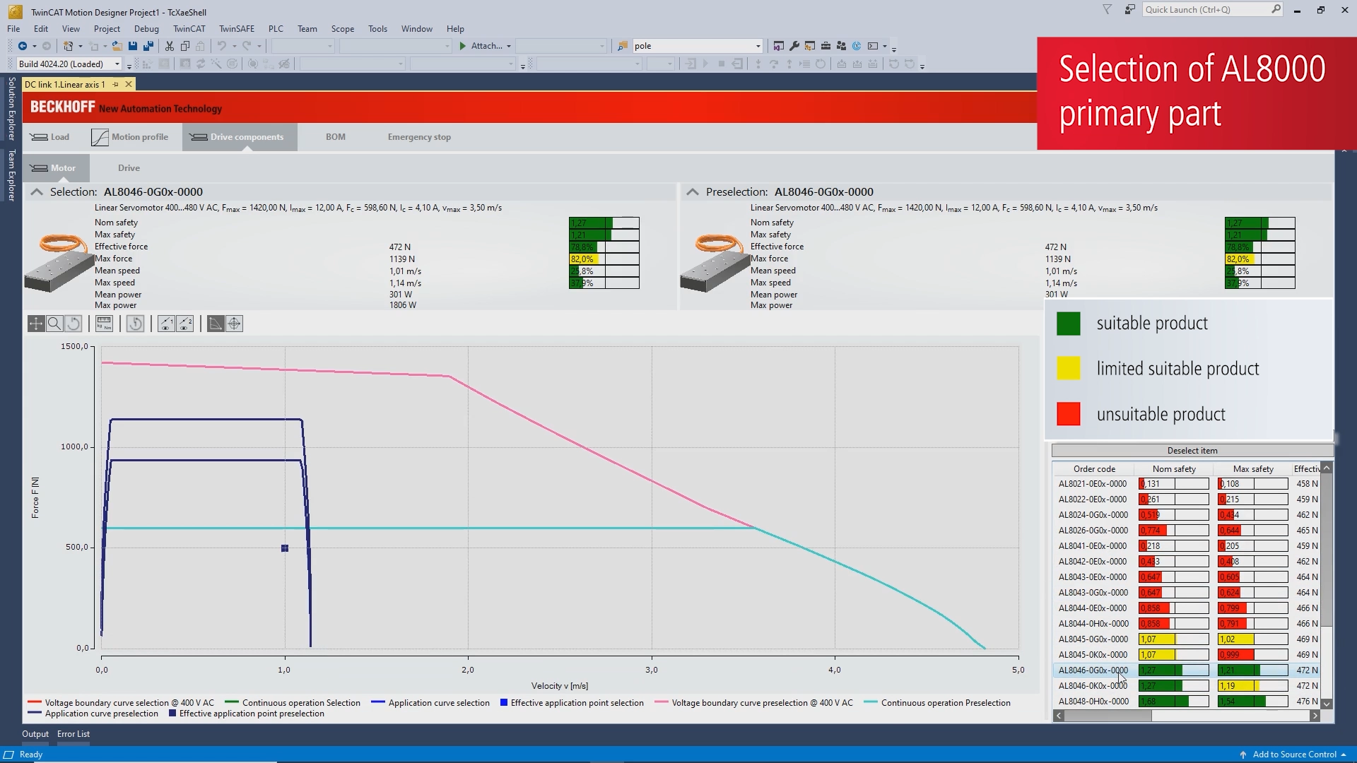Click the kg/Nm units switch icon
The height and width of the screenshot is (763, 1357).
pyautogui.click(x=104, y=324)
